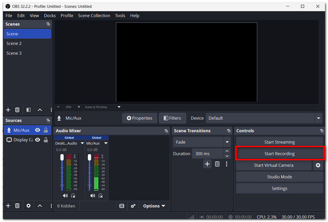This screenshot has width=328, height=222.
Task: Toggle visibility of Display Capture source
Action: (x=37, y=140)
